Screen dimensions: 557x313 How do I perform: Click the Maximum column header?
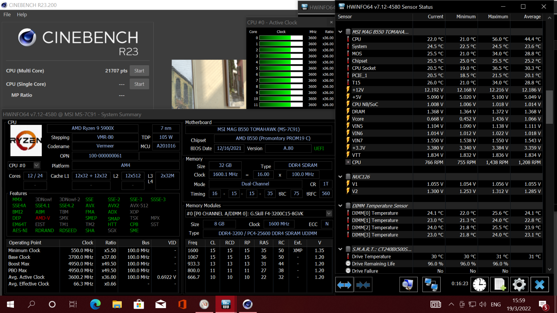pos(498,17)
